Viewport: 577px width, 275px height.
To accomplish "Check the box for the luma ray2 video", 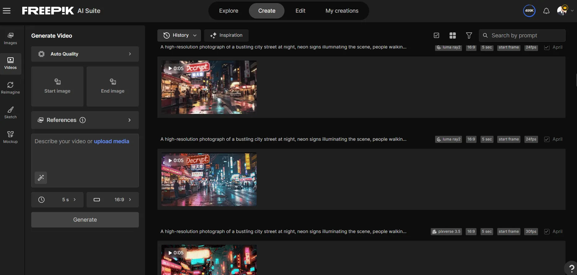I will [547, 139].
